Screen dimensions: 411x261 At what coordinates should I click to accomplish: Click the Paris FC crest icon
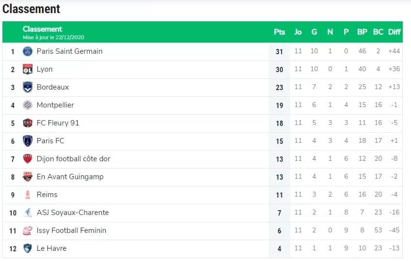click(x=28, y=141)
